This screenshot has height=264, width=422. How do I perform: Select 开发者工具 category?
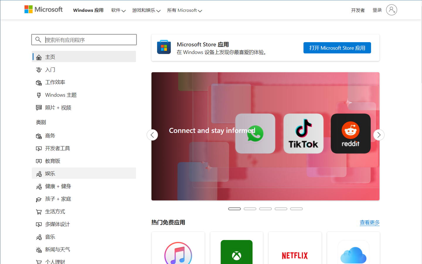click(84, 148)
